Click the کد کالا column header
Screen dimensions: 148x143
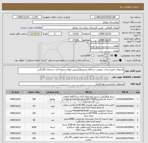(x=125, y=92)
